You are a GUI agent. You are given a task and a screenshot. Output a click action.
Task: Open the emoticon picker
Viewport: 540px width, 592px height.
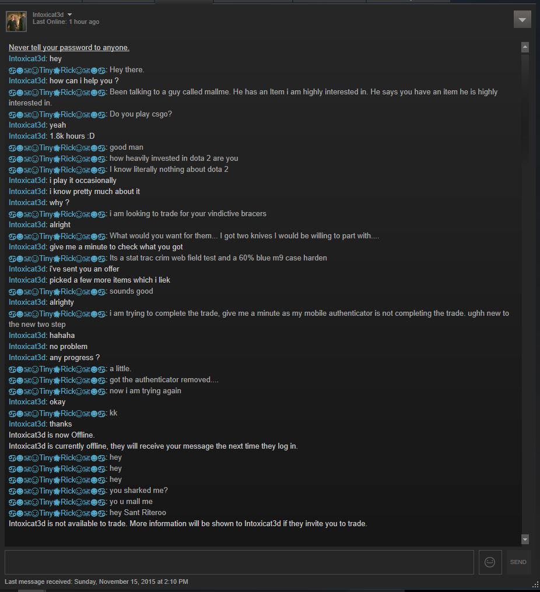point(490,562)
